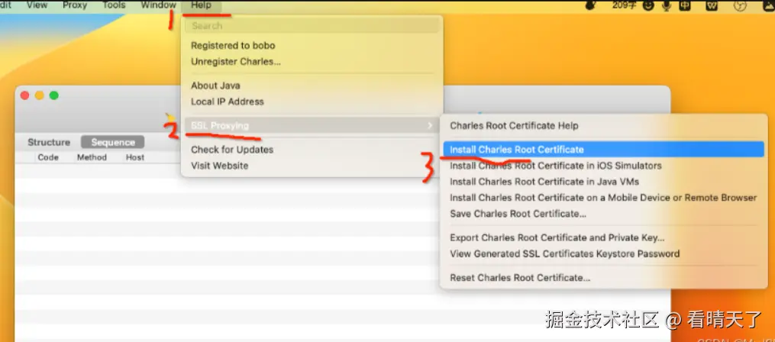The width and height of the screenshot is (775, 342).
Task: Switch to the Structure tab
Action: click(x=49, y=142)
